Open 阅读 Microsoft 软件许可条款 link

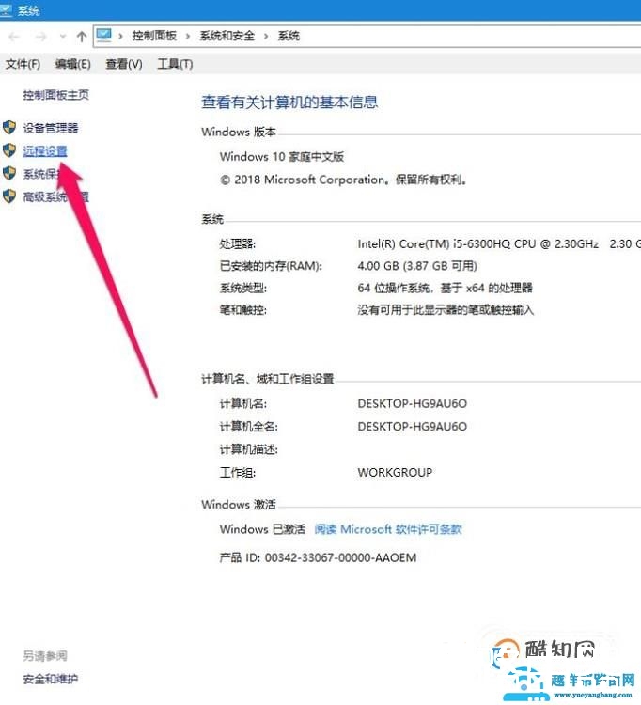point(388,529)
